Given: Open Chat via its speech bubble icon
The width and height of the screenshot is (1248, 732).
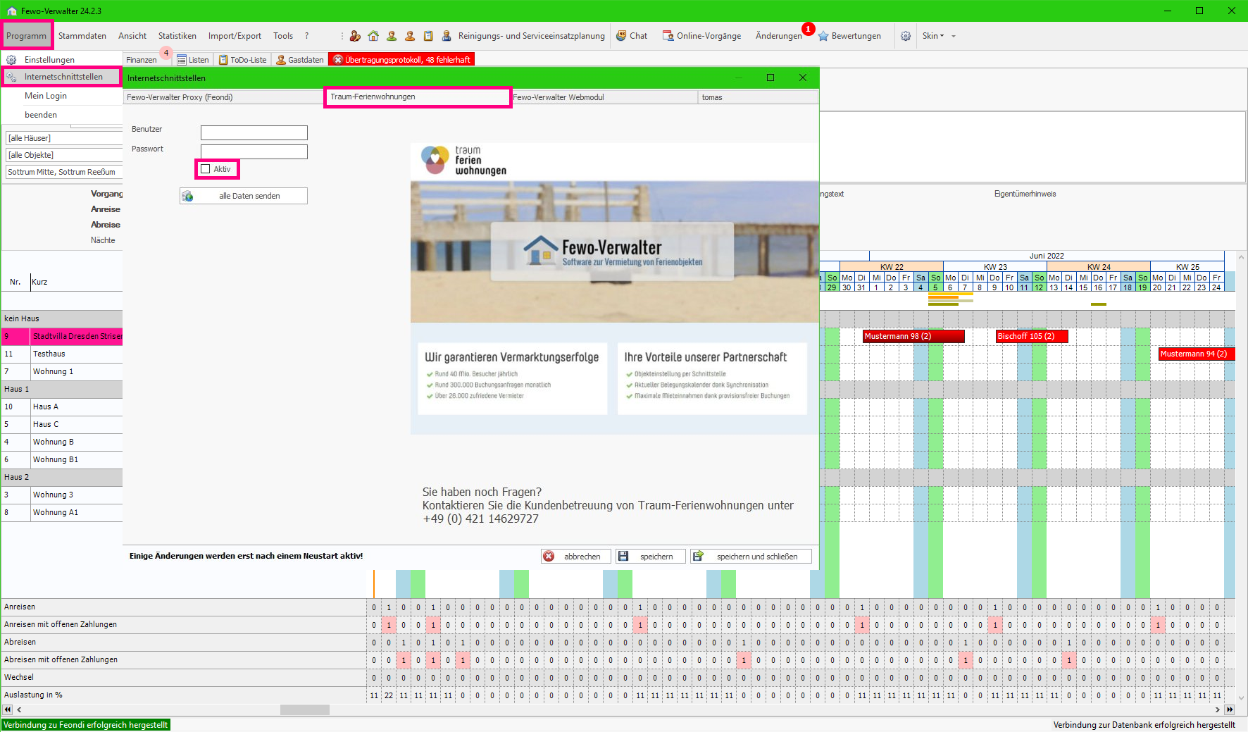Looking at the screenshot, I should [621, 36].
